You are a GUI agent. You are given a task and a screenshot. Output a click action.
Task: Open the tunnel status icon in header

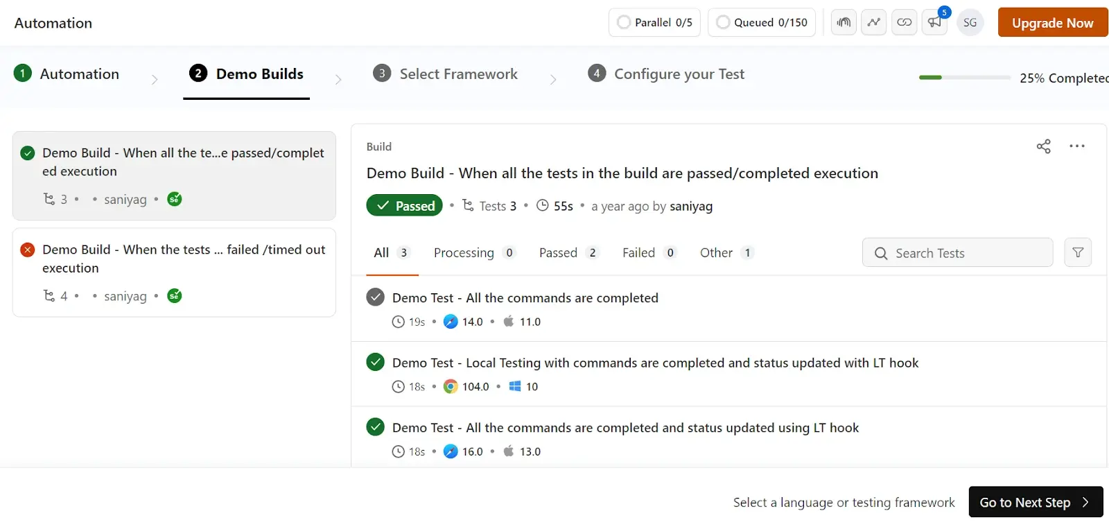843,22
